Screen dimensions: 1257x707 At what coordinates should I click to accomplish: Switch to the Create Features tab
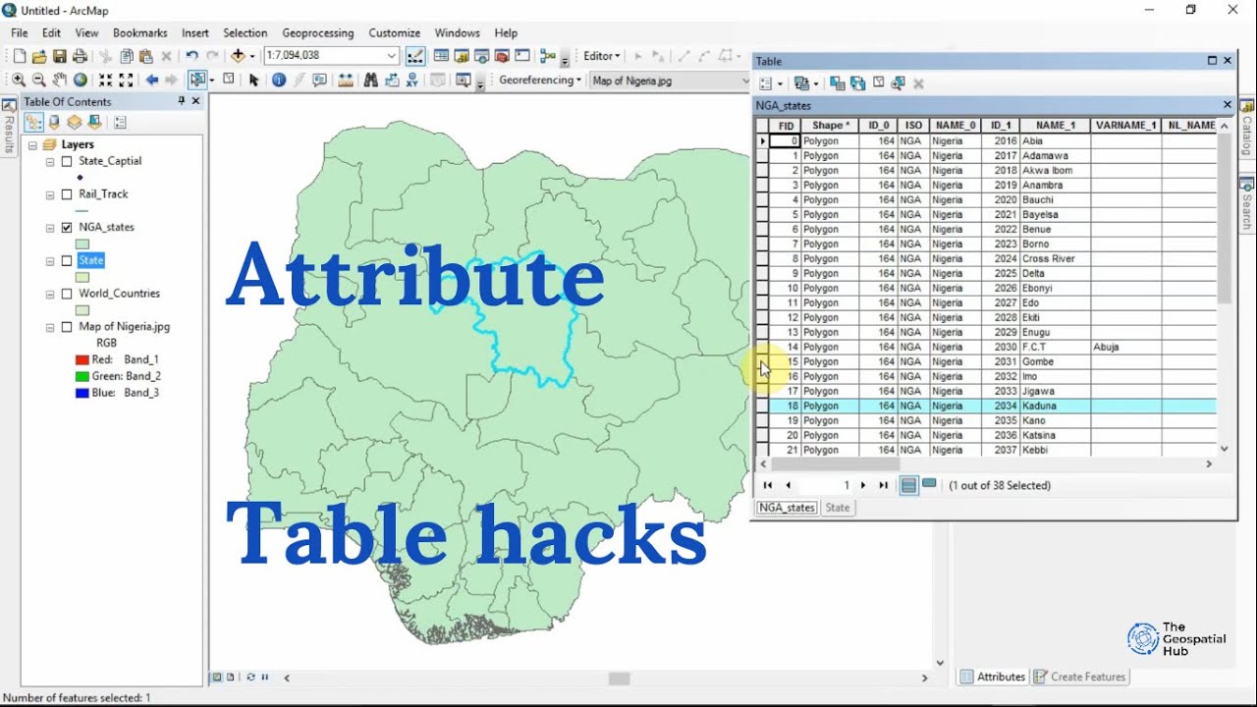1079,677
